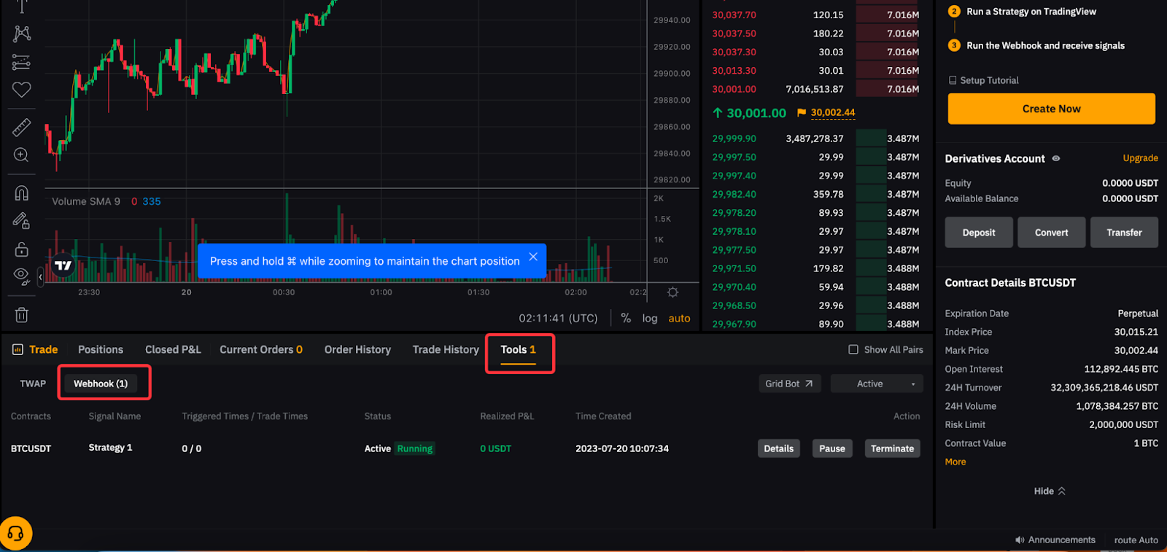
Task: Open the Order History tab
Action: [357, 350]
